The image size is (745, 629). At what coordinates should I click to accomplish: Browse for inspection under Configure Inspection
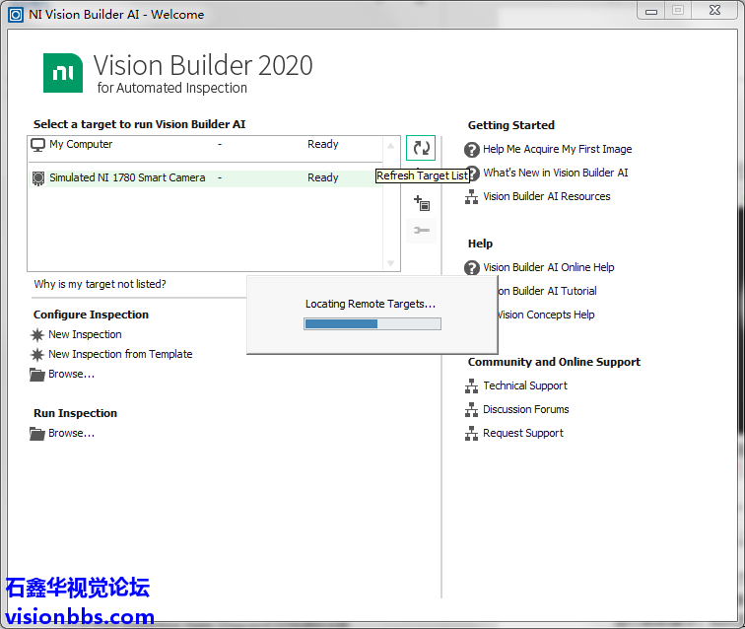pyautogui.click(x=71, y=375)
